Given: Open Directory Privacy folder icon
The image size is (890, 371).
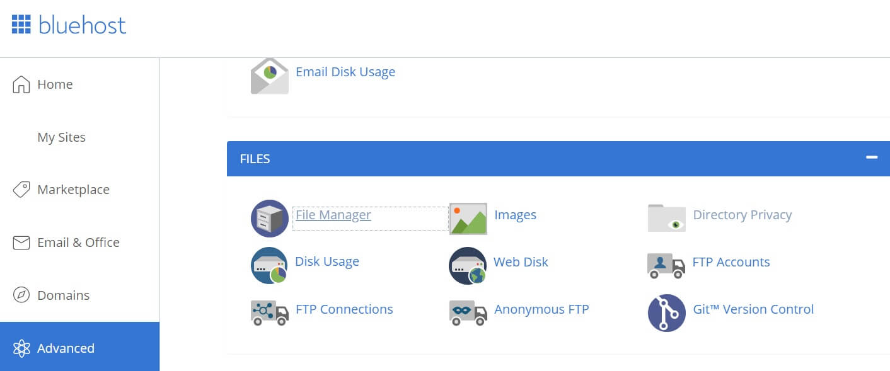Looking at the screenshot, I should [x=667, y=218].
